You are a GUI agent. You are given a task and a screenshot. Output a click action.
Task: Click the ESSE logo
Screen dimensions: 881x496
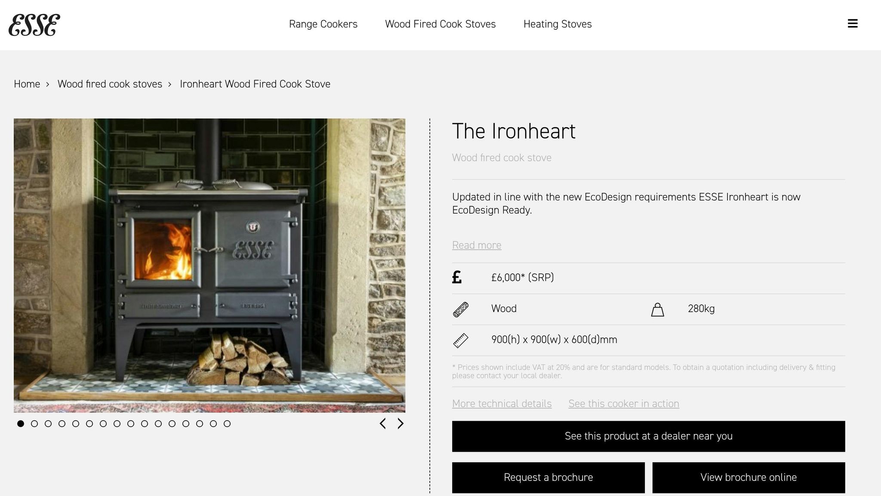click(34, 25)
